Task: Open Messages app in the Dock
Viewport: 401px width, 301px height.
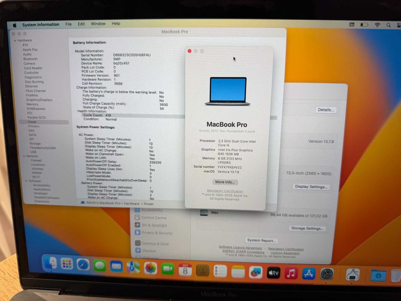Action: point(100,265)
